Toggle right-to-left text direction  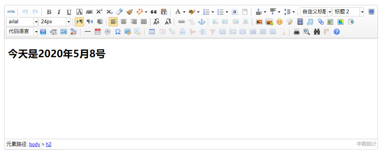pos(90,22)
